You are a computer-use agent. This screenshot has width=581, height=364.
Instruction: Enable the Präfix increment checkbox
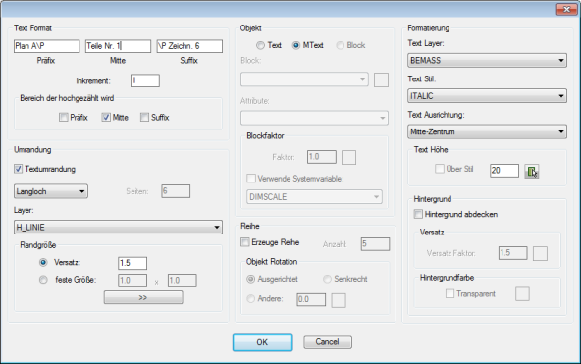pos(64,118)
